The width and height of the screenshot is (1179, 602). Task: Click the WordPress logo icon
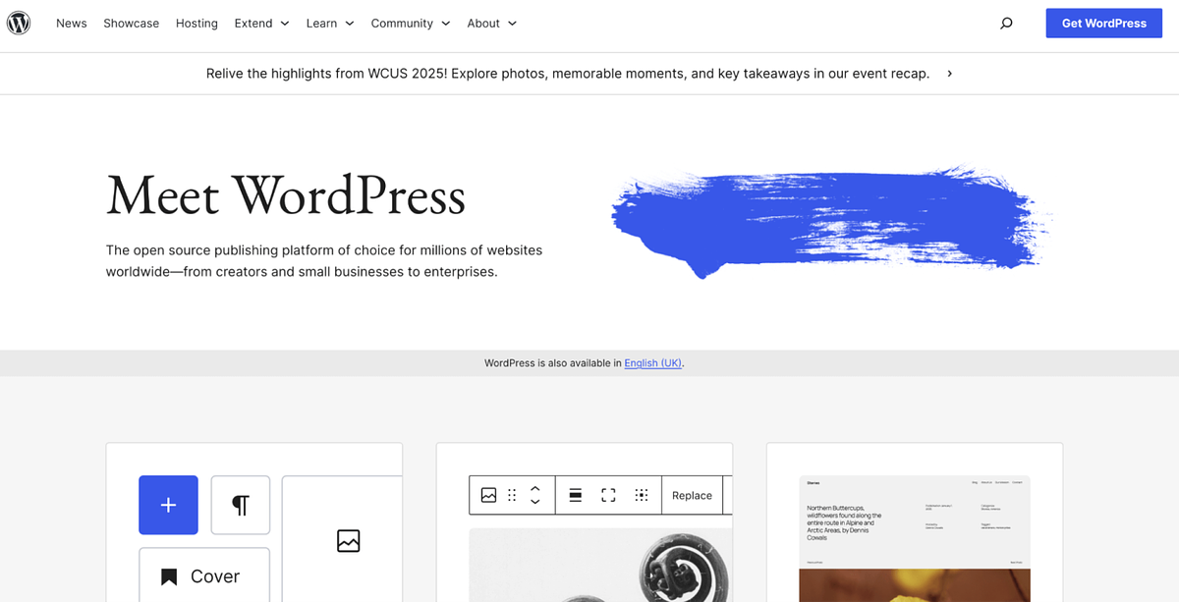tap(19, 23)
